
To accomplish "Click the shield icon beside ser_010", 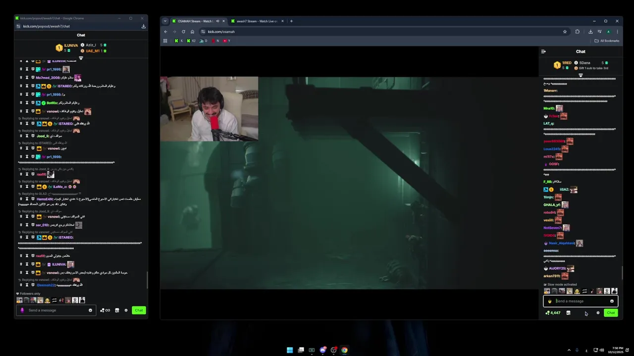I will click(x=33, y=225).
